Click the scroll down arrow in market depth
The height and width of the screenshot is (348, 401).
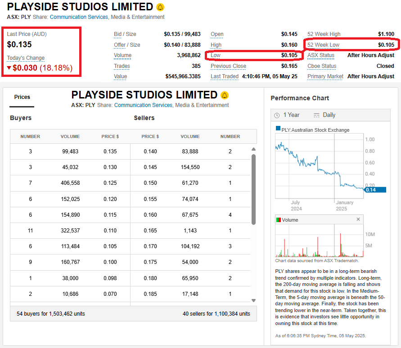[253, 300]
